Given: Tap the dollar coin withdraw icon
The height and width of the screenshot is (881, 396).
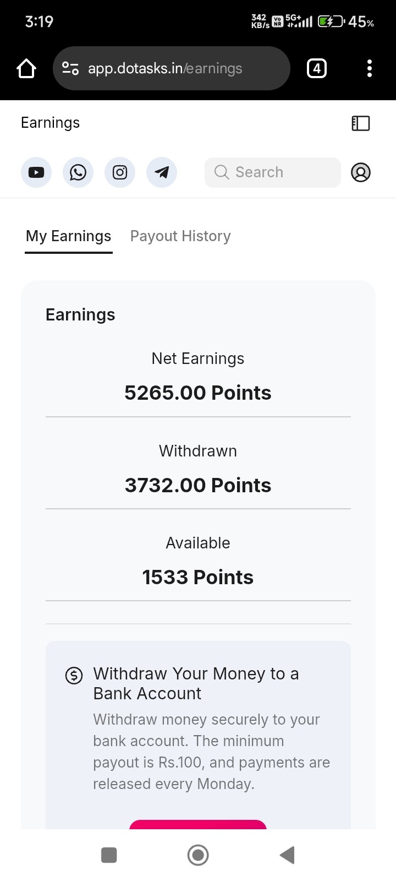Looking at the screenshot, I should (74, 675).
